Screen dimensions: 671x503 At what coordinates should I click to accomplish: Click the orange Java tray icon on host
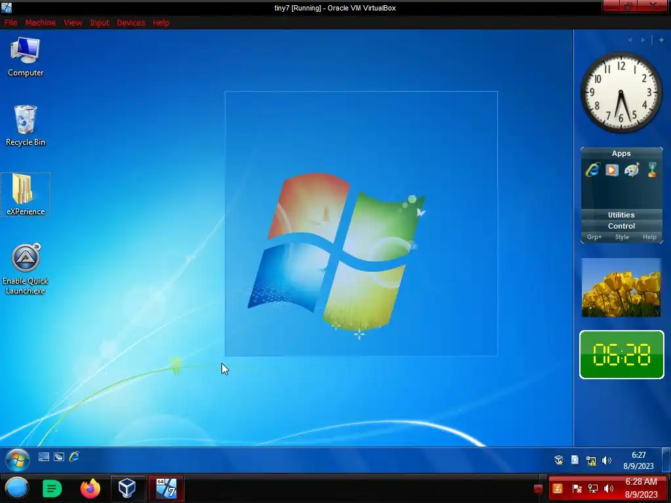pyautogui.click(x=557, y=489)
